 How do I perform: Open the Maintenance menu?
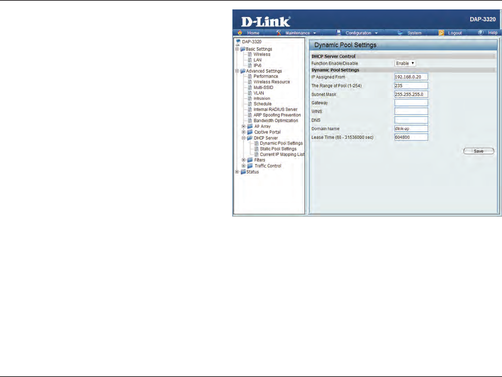297,33
